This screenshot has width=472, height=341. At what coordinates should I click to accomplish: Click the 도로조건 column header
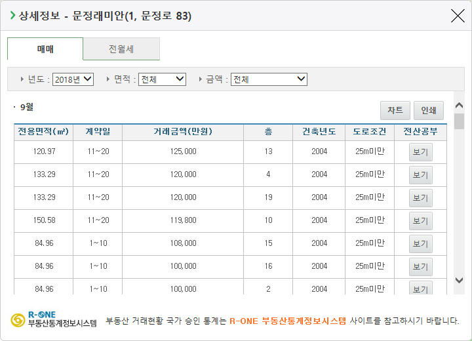pos(370,132)
